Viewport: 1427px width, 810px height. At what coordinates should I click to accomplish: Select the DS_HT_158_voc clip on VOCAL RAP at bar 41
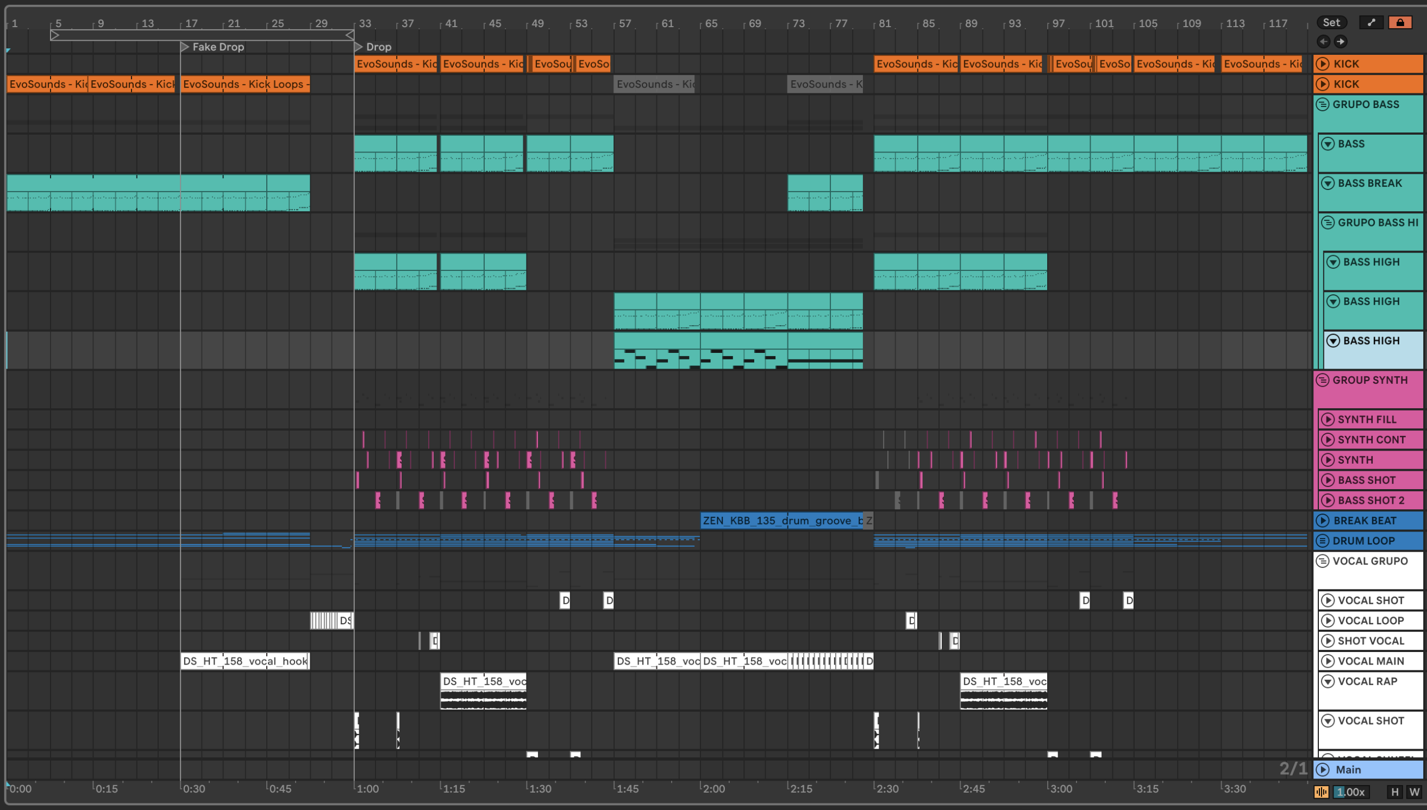tap(483, 691)
